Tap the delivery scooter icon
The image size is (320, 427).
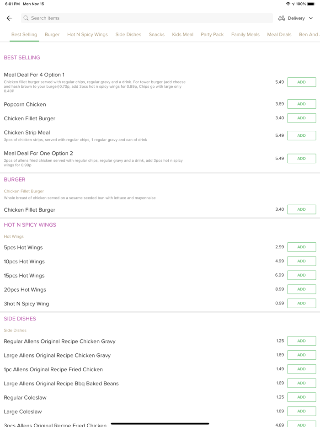pos(282,18)
